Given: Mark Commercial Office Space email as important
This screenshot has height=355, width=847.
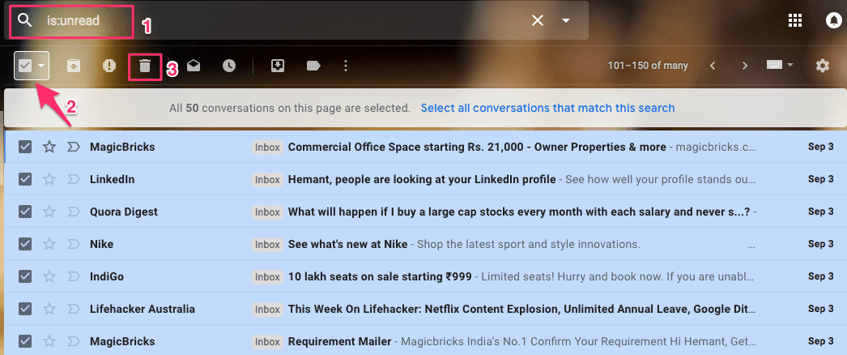Looking at the screenshot, I should 74,147.
